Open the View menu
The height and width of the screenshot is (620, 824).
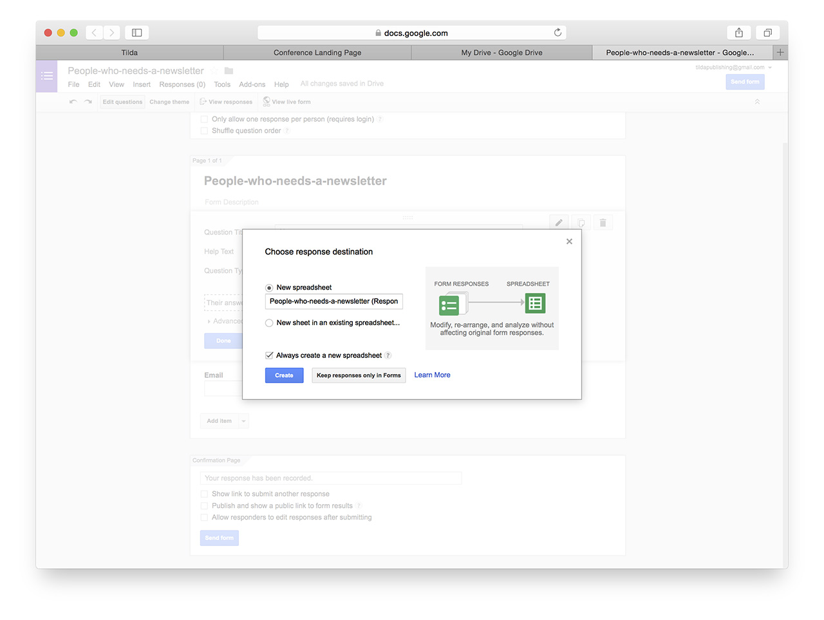[117, 84]
